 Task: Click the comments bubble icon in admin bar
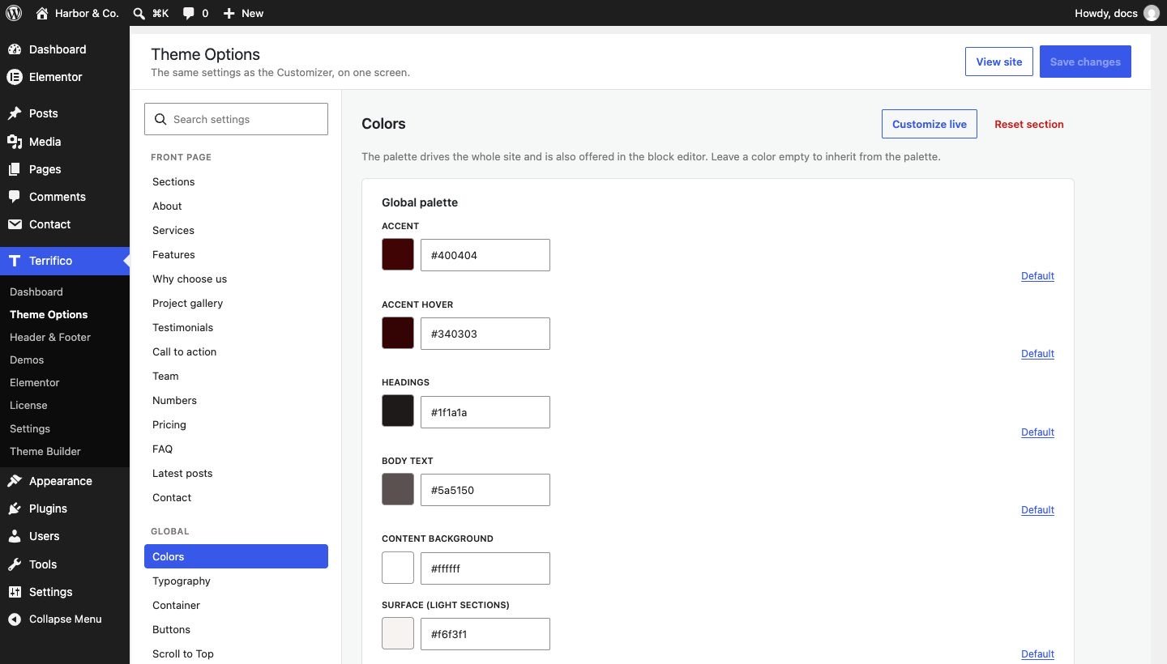tap(188, 13)
